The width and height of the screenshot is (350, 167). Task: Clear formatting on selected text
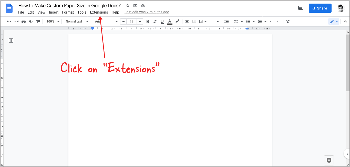(x=288, y=21)
